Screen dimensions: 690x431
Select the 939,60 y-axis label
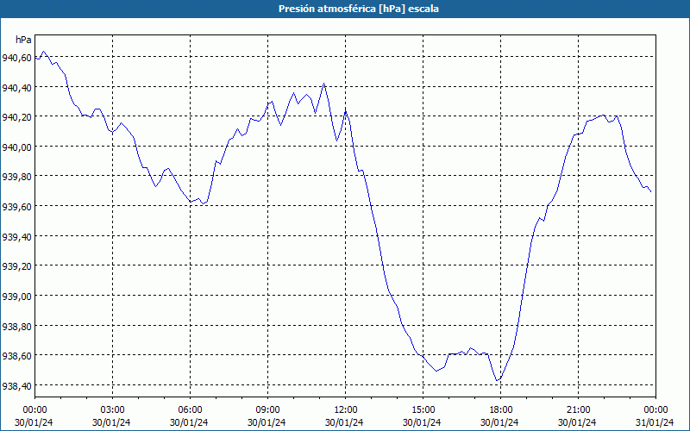16,207
